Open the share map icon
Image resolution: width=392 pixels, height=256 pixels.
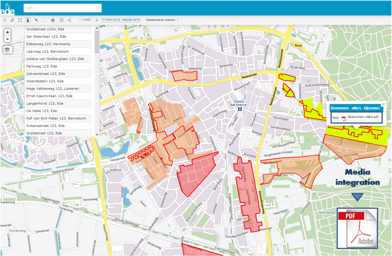point(69,20)
